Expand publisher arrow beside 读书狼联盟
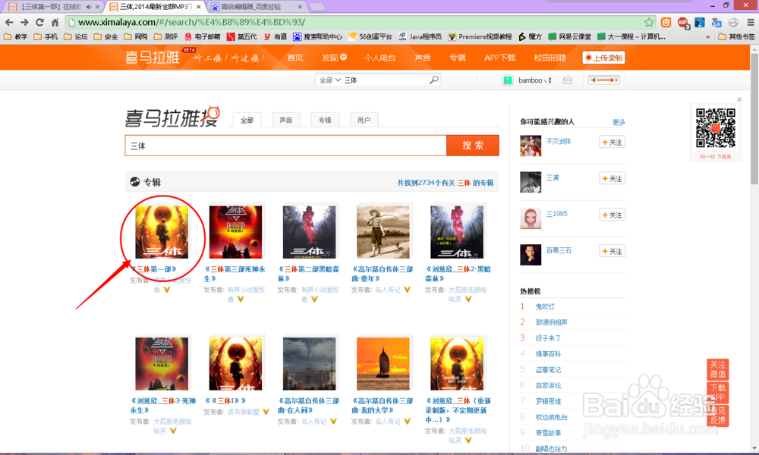 point(266,412)
